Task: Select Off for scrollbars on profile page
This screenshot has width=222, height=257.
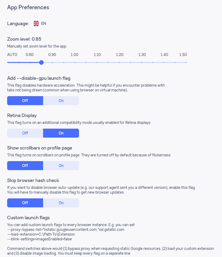Action: click(25, 166)
